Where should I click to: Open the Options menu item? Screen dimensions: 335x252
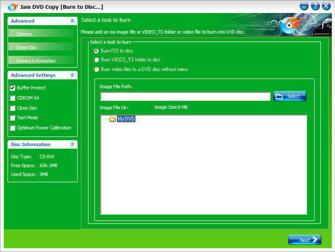[x=41, y=34]
